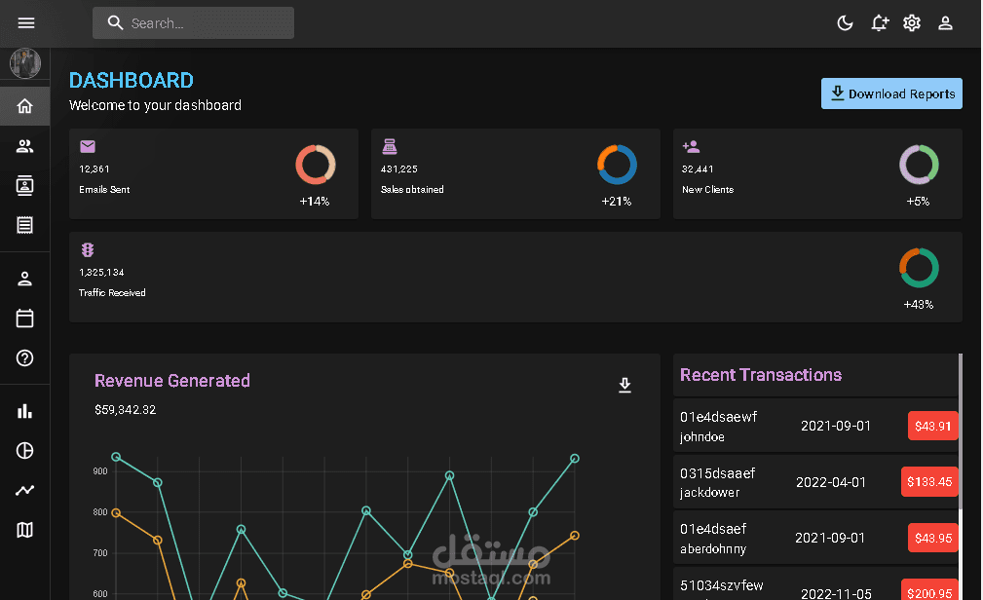This screenshot has width=983, height=600.
Task: Open the geography map sidebar icon
Action: pos(25,531)
